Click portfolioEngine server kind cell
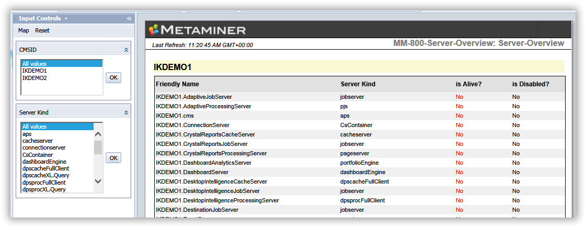 coord(359,163)
